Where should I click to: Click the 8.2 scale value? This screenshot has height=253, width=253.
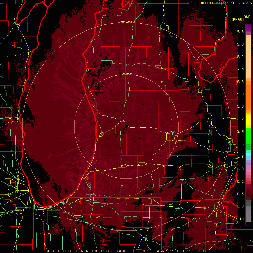click(x=240, y=57)
